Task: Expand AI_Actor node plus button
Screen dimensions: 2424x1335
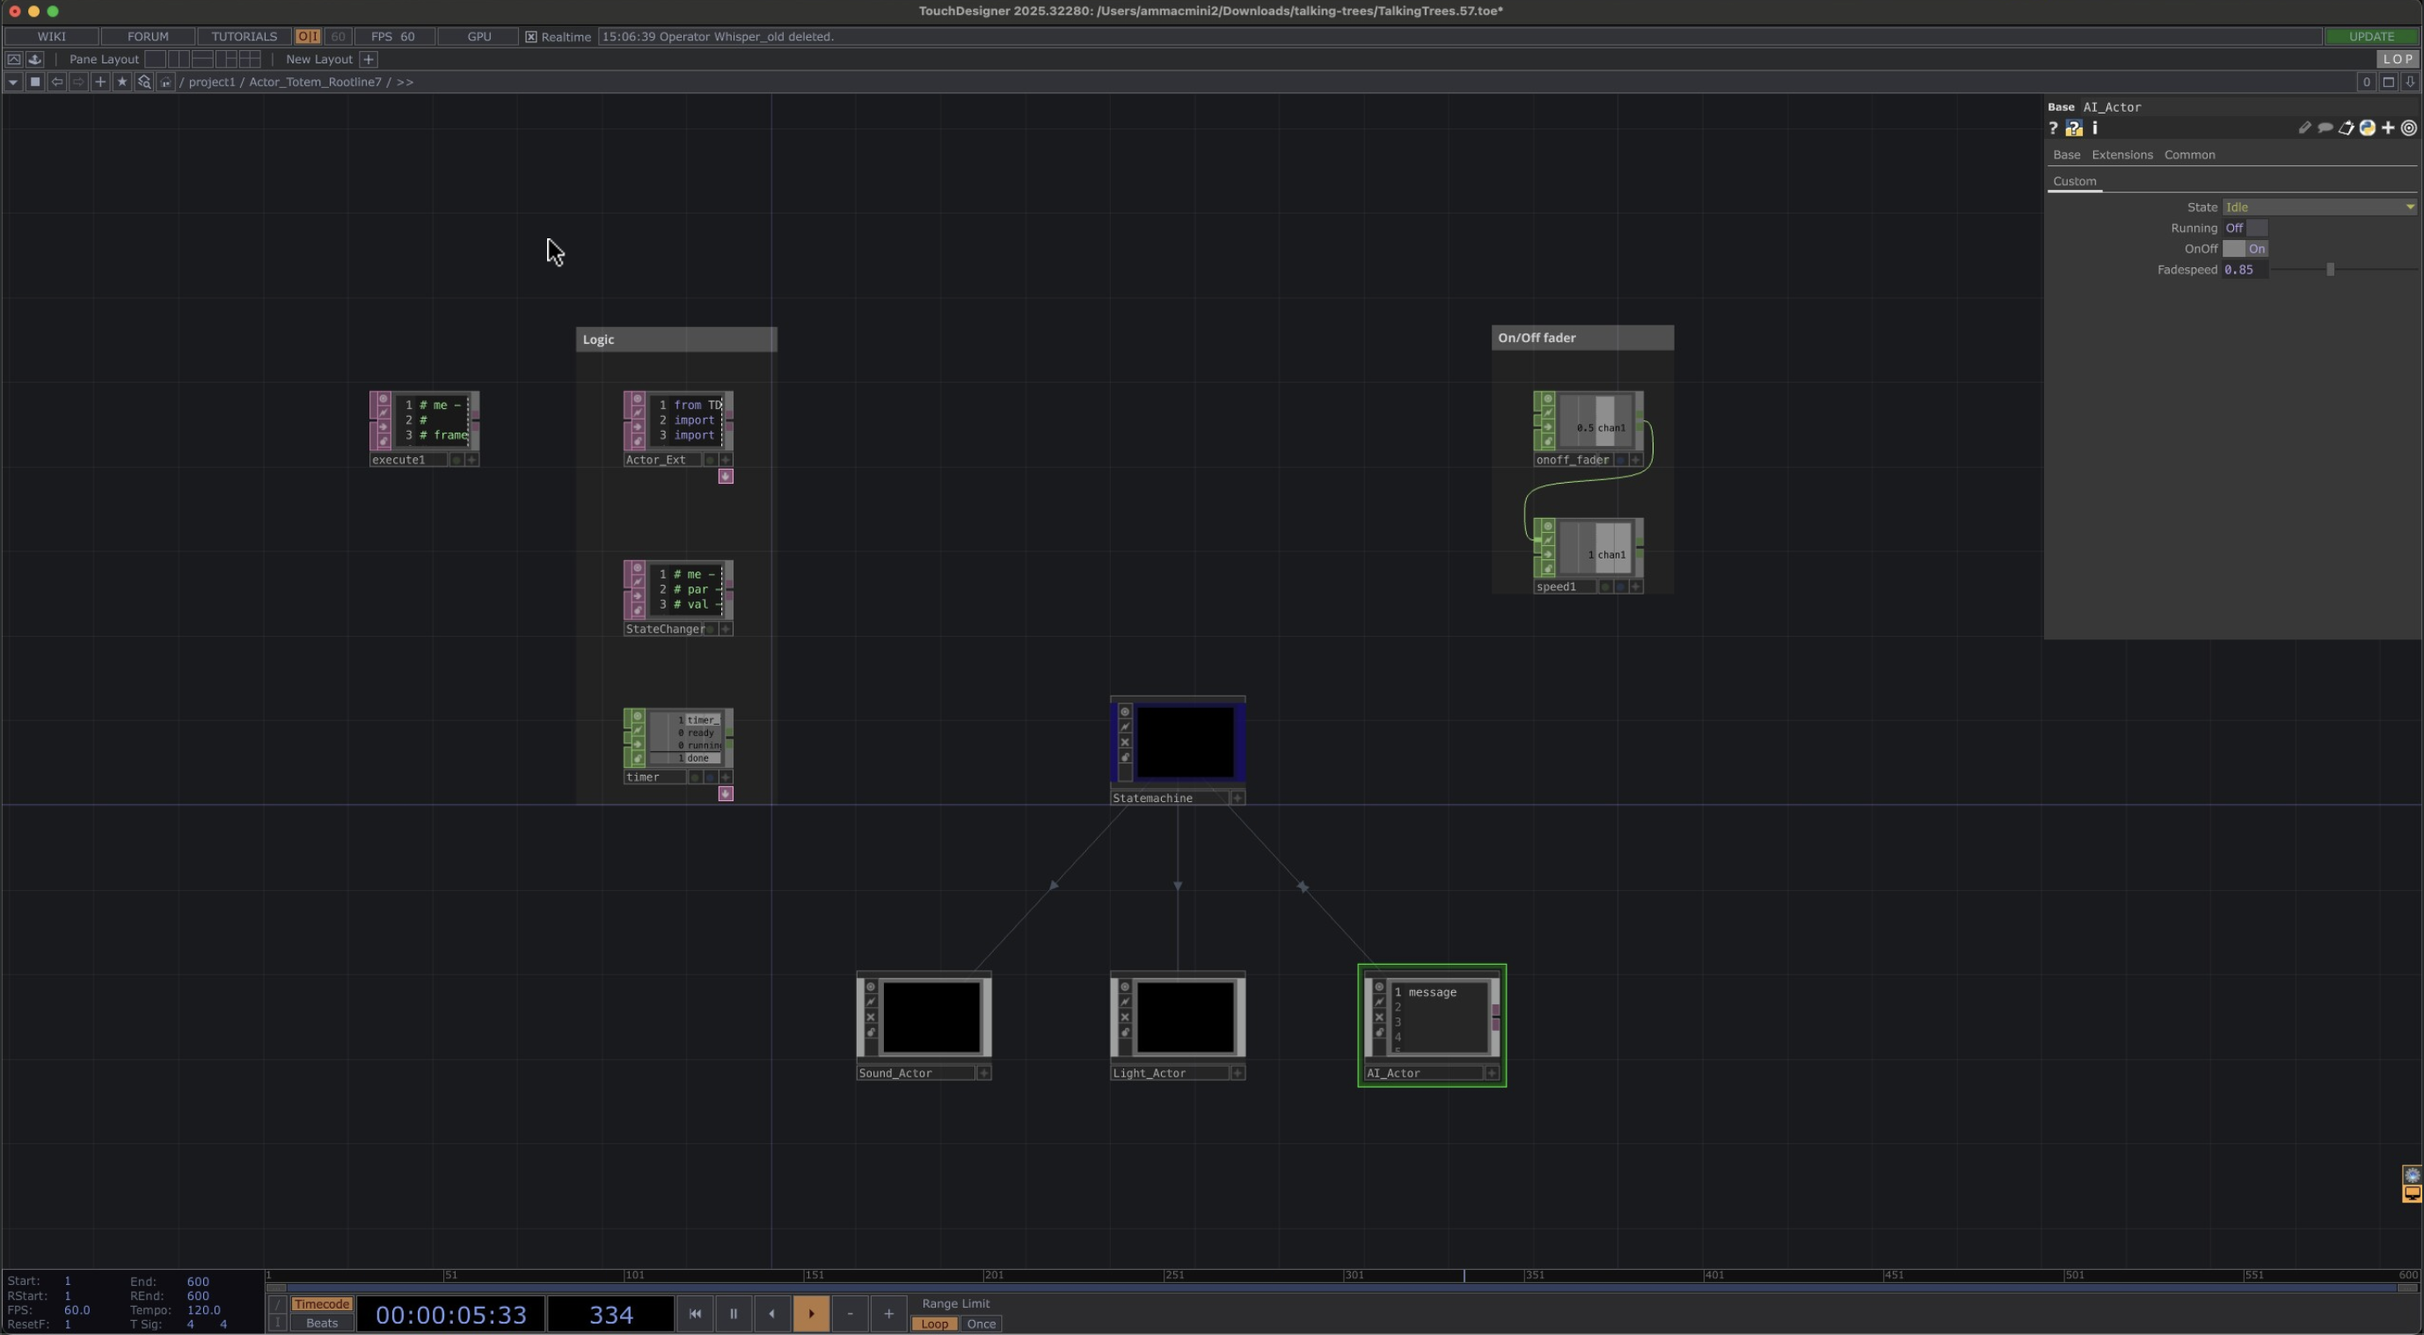Action: point(1492,1074)
